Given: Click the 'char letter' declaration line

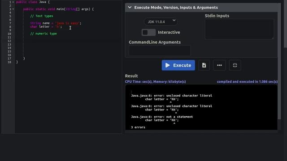Looking at the screenshot, I should 46,27.
